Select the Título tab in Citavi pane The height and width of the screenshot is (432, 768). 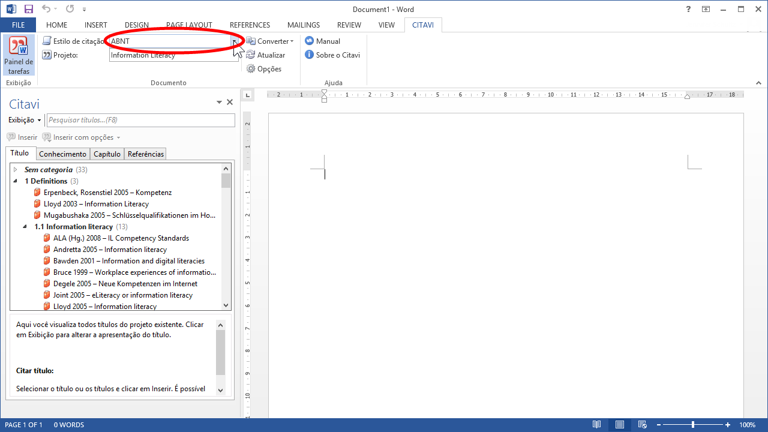tap(20, 153)
